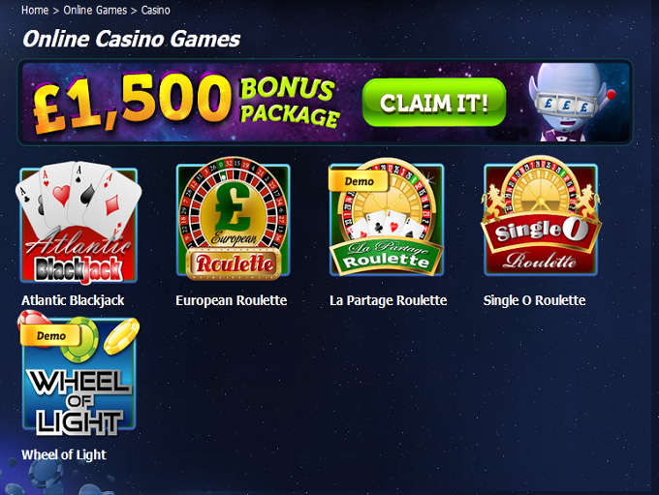Click the Wheel of Light caption text
Image resolution: width=659 pixels, height=495 pixels.
[63, 454]
